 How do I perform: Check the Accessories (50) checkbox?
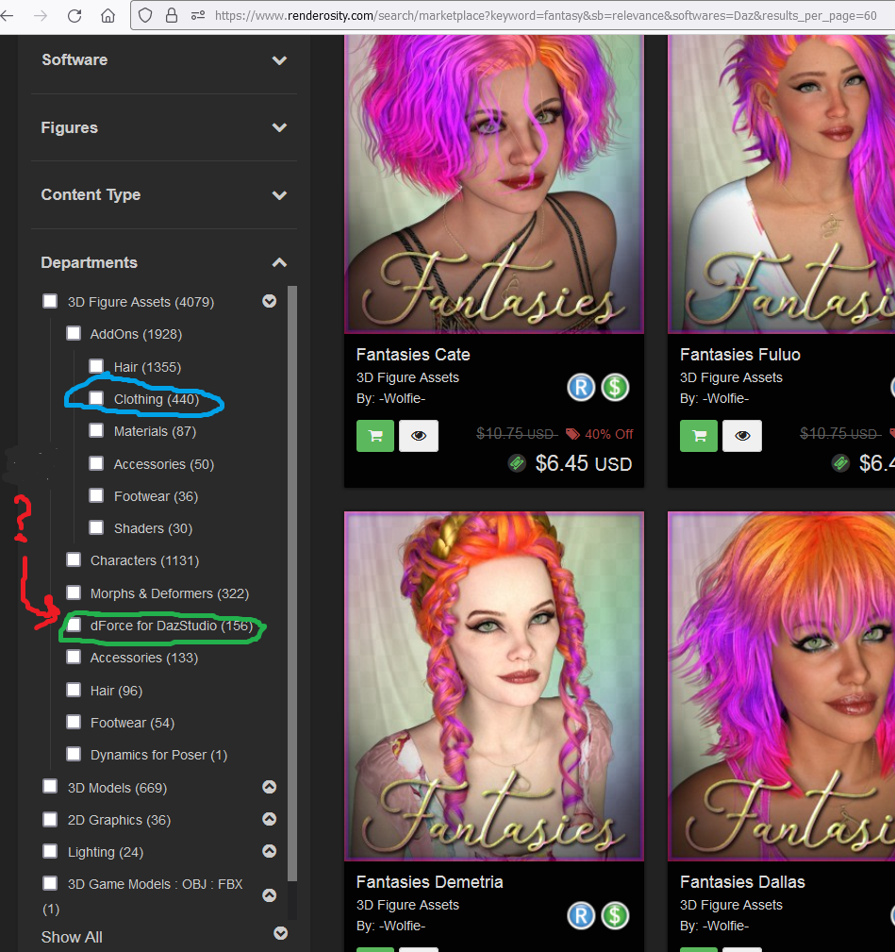coord(96,463)
